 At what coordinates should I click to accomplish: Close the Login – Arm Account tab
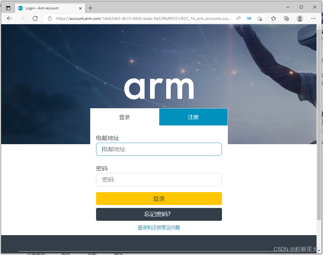pos(80,8)
